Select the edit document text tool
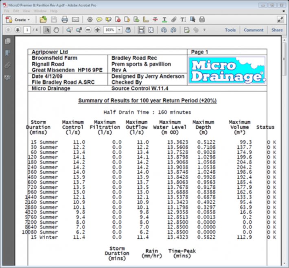289x268 pixels. click(183, 20)
